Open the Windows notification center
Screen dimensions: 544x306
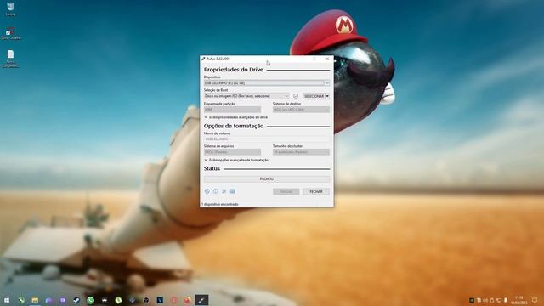click(x=535, y=300)
